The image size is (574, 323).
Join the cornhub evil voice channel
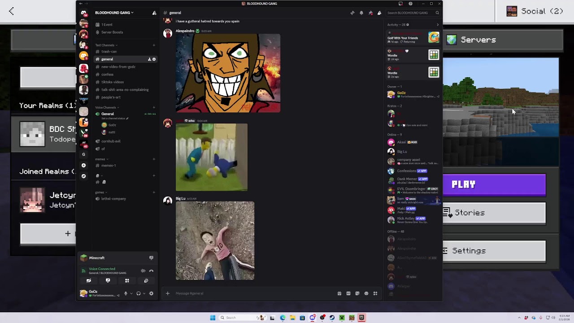pyautogui.click(x=125, y=141)
